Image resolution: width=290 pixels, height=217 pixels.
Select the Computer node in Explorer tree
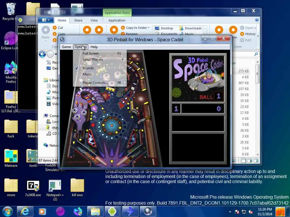pyautogui.click(x=52, y=116)
